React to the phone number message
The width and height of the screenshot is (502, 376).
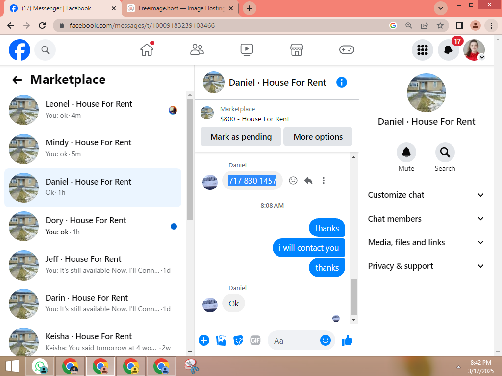click(x=293, y=181)
